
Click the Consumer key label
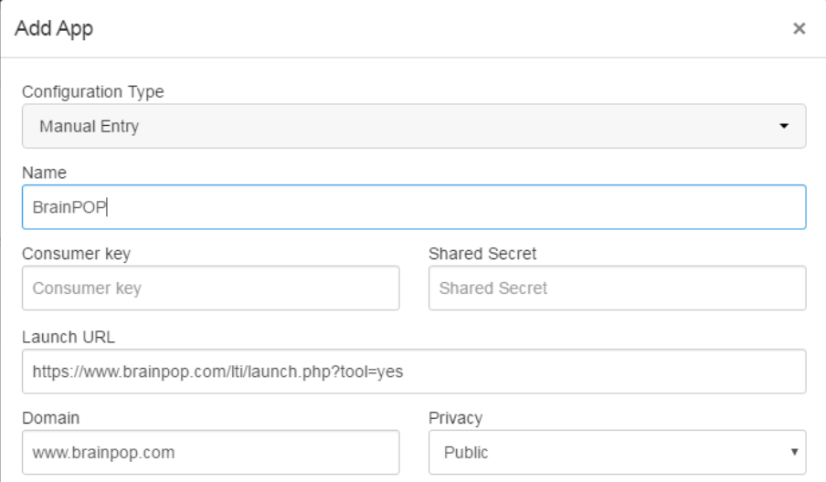tap(77, 254)
